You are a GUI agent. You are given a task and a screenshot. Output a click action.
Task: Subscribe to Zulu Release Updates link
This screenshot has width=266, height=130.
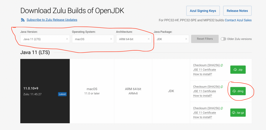click(52, 20)
